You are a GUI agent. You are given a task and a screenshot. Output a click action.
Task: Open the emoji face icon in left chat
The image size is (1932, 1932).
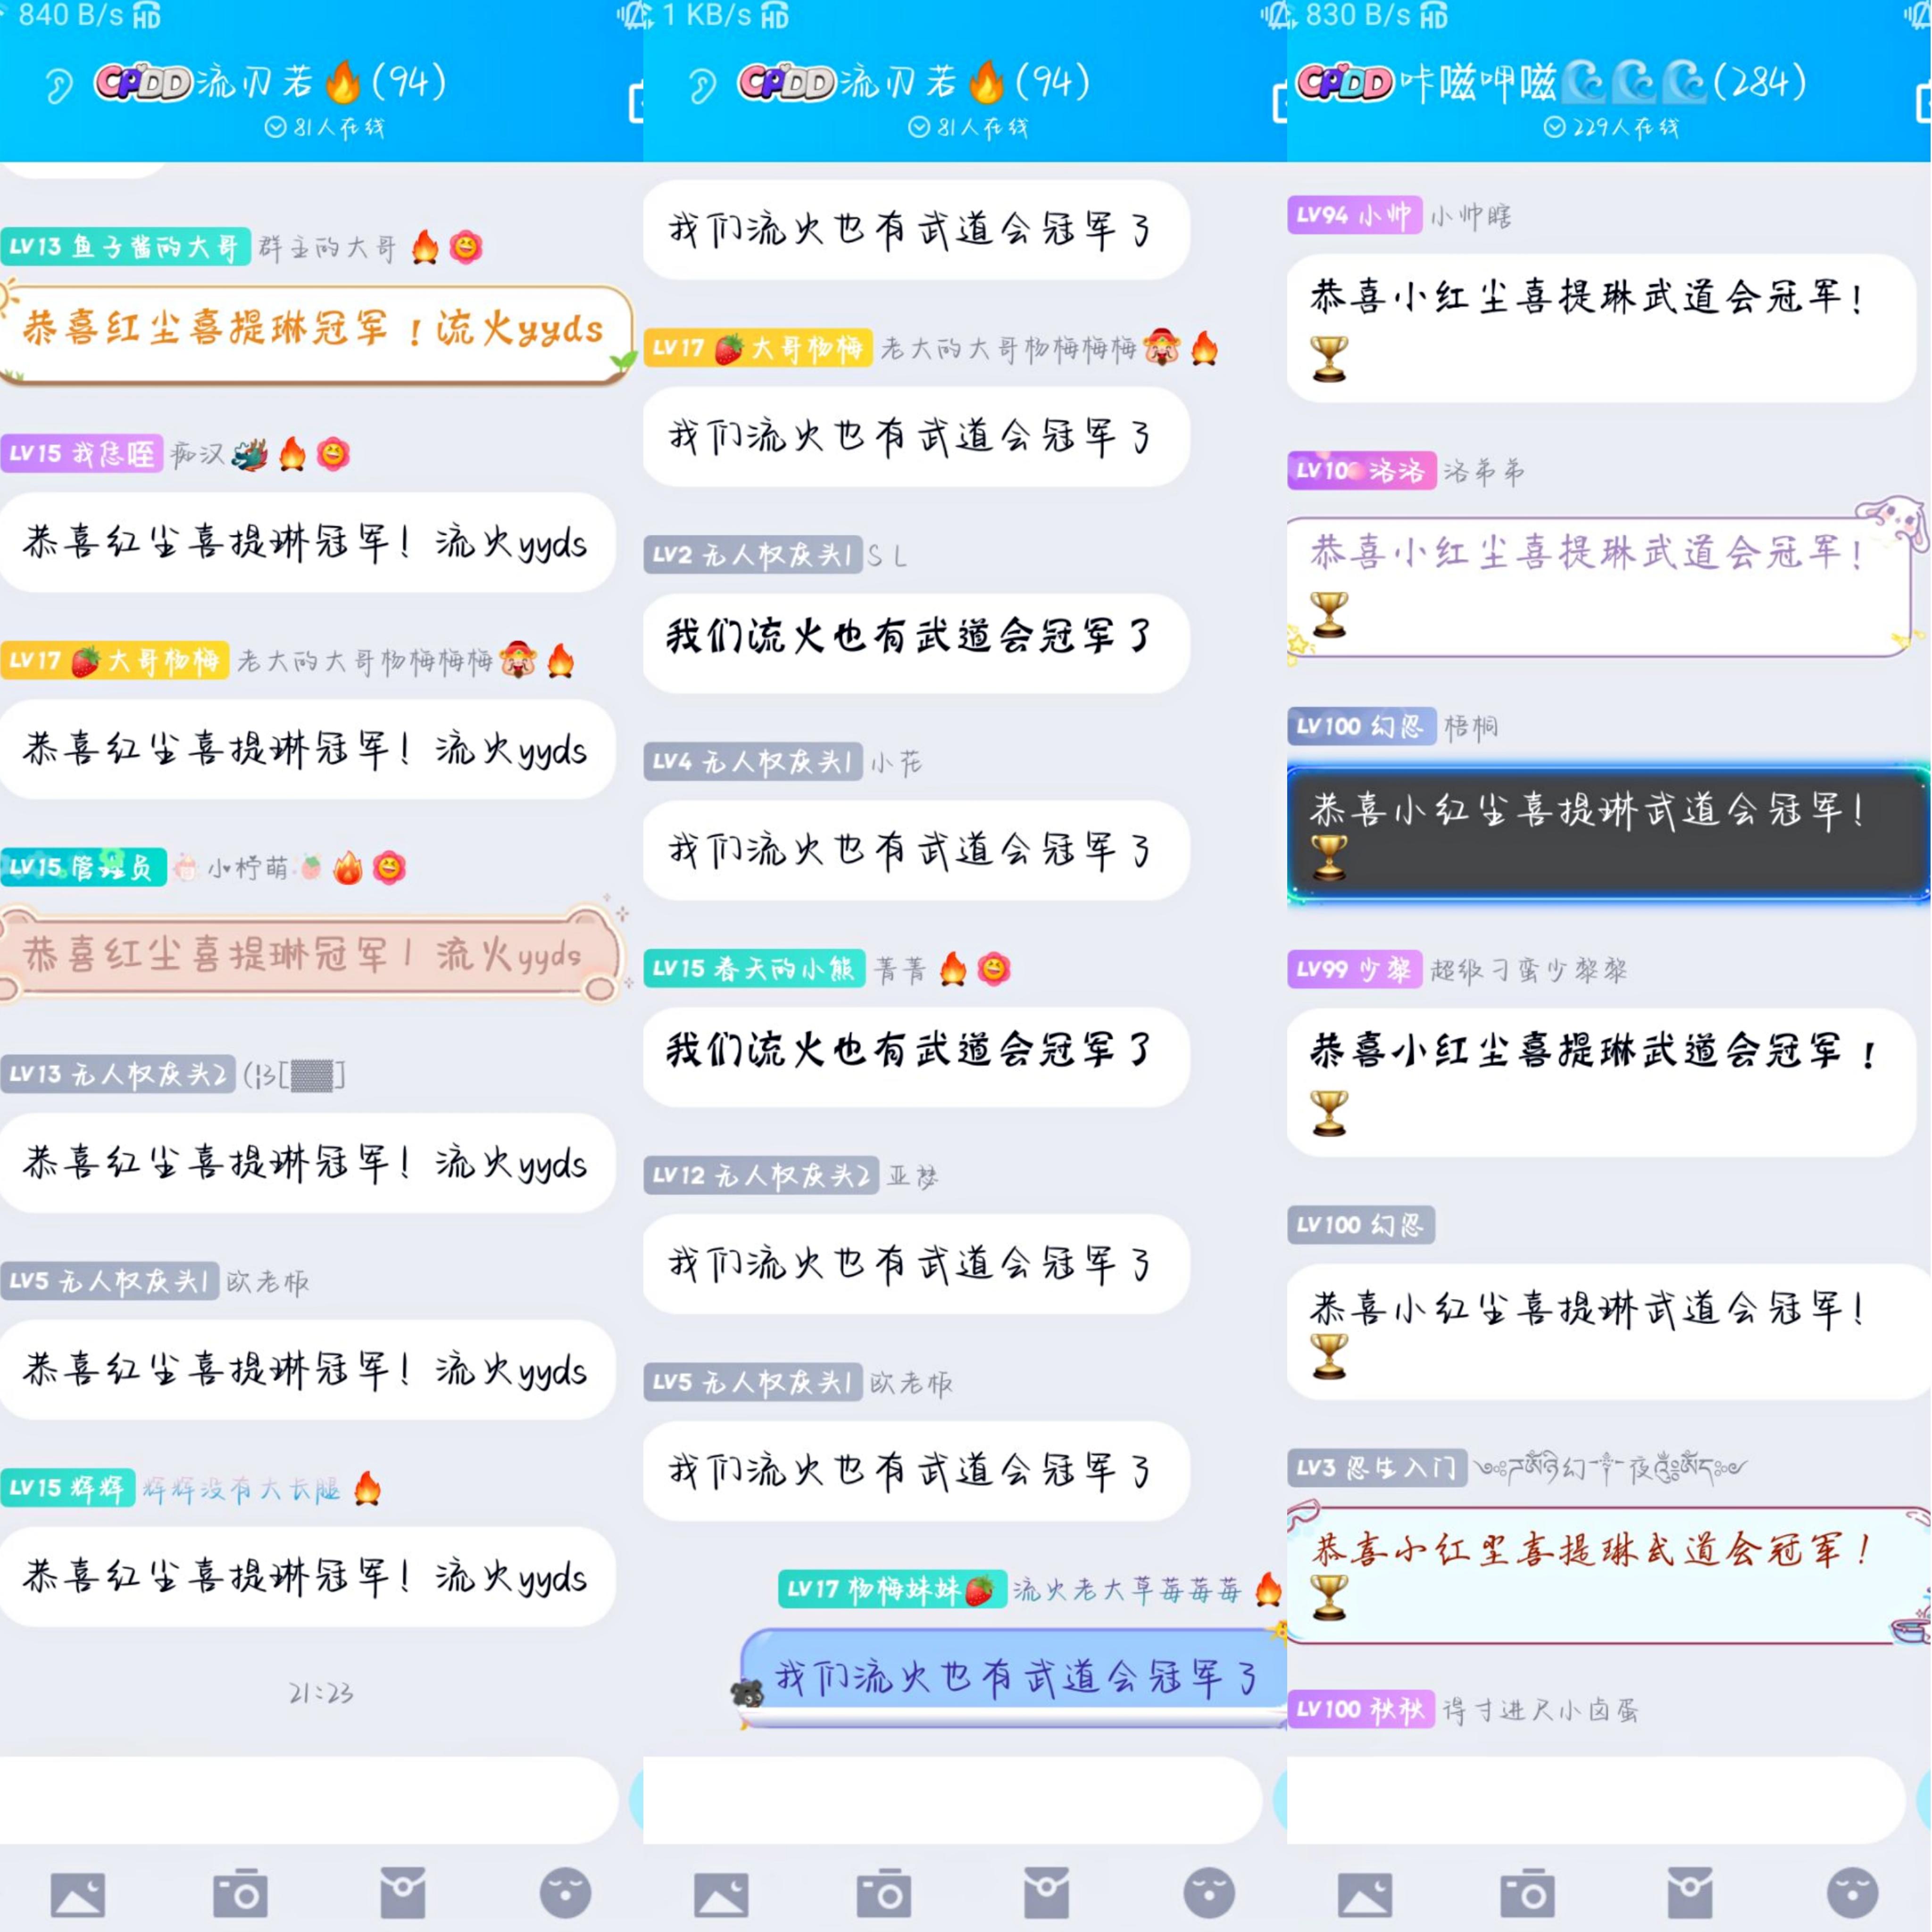[565, 1893]
